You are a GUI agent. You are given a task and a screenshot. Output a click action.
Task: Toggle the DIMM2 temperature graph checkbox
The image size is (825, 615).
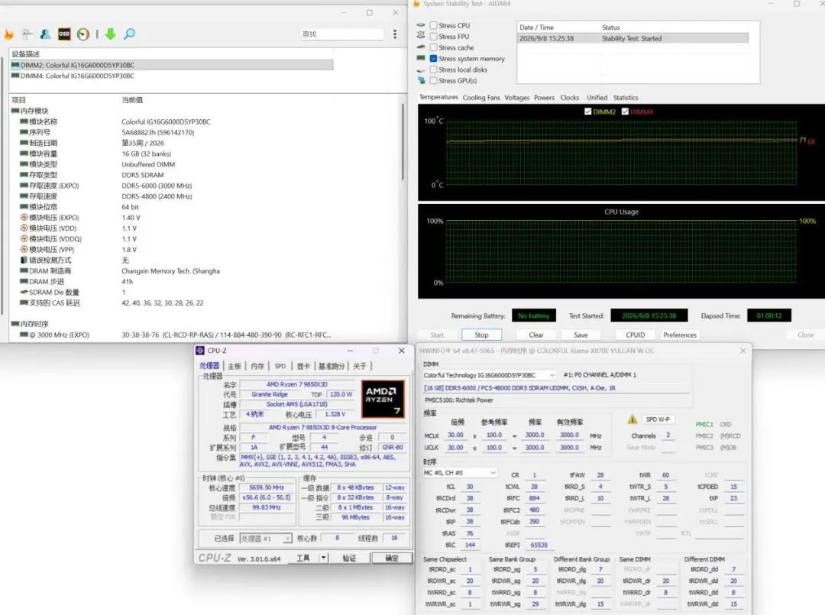pos(587,112)
